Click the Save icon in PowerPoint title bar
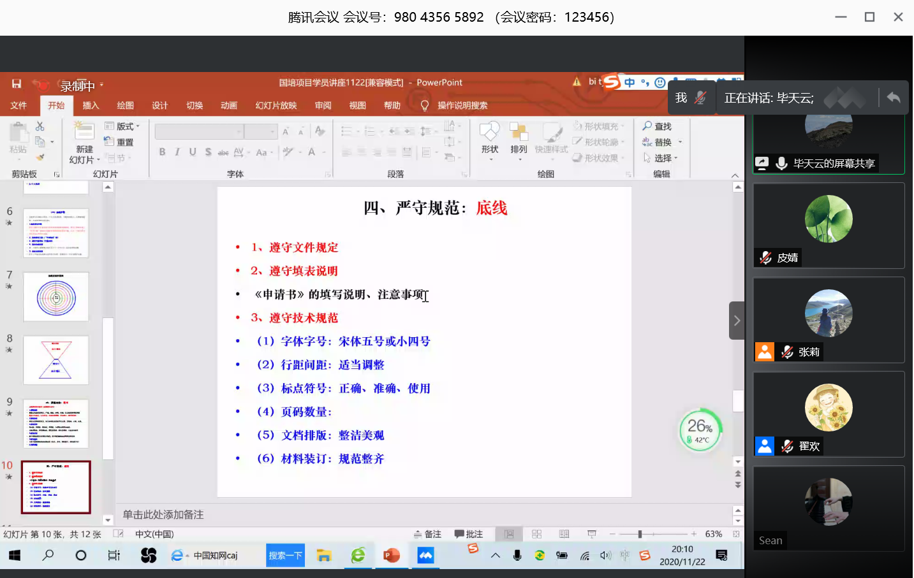 pyautogui.click(x=17, y=83)
